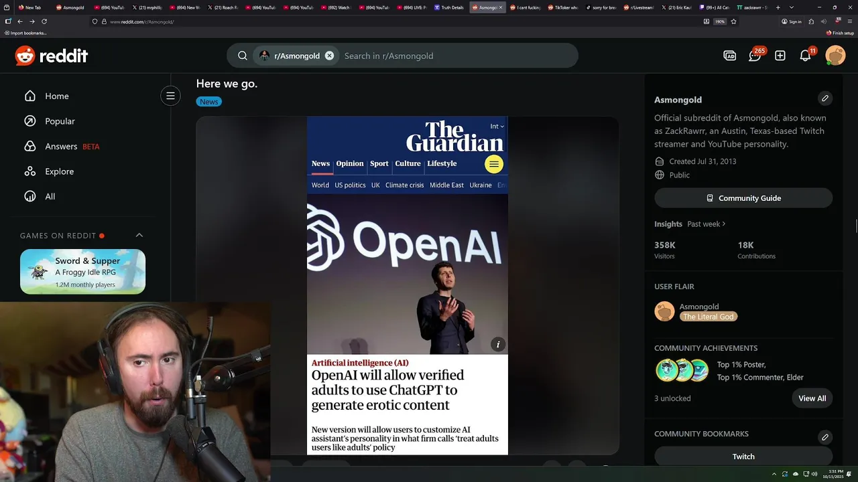Image resolution: width=858 pixels, height=482 pixels.
Task: Click 'The Literal God' flair badge
Action: (709, 317)
